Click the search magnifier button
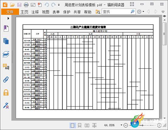The height and width of the screenshot is (130, 168). (133, 12)
